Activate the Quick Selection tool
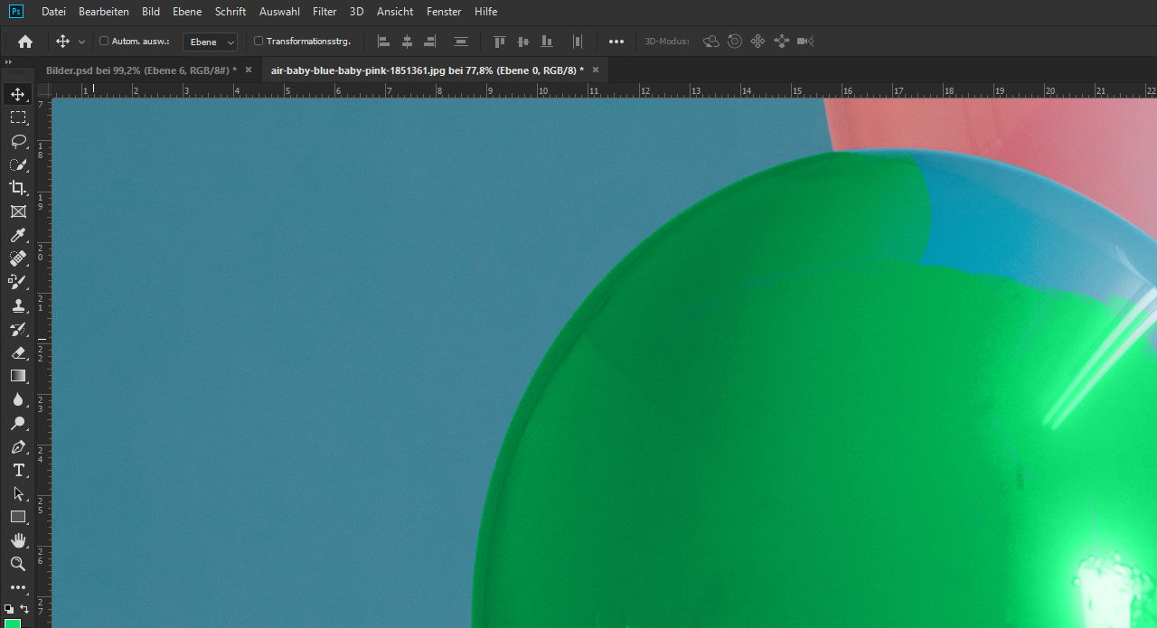 [18, 164]
